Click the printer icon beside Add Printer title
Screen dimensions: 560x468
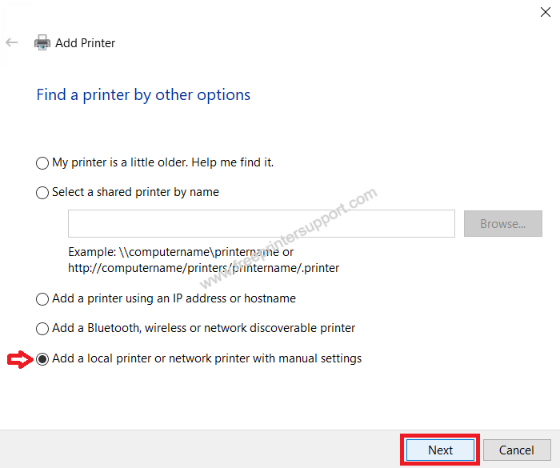(42, 43)
